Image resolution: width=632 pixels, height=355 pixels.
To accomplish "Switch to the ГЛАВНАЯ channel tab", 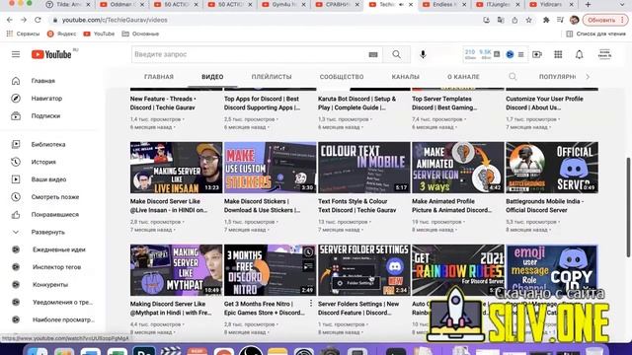I will point(159,77).
